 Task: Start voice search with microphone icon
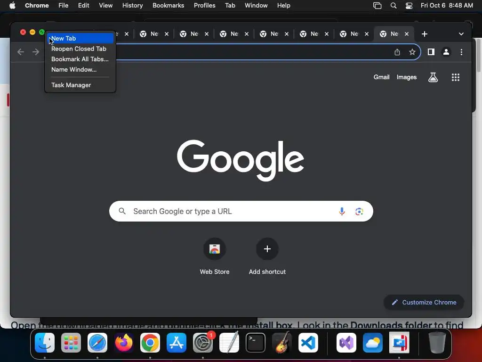[x=342, y=211]
